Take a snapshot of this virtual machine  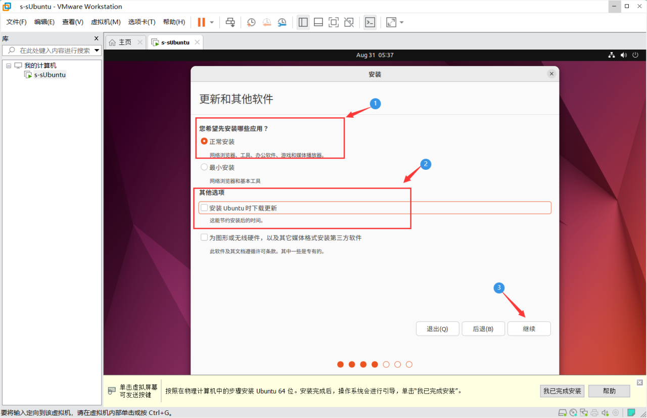click(251, 22)
